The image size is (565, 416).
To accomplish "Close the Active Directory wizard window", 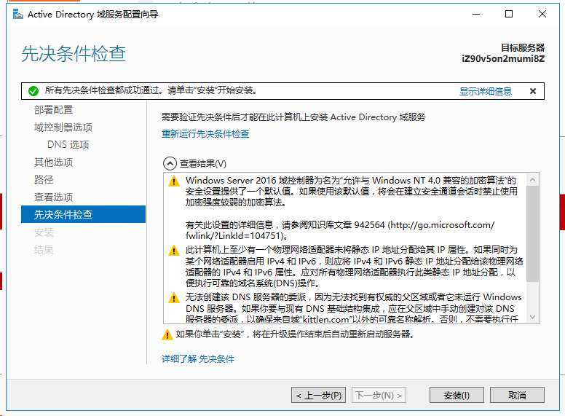I will coord(542,15).
